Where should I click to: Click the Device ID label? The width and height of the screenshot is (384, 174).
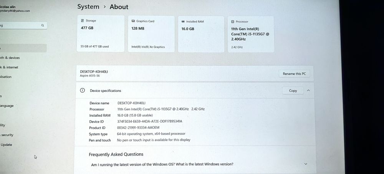[96, 121]
